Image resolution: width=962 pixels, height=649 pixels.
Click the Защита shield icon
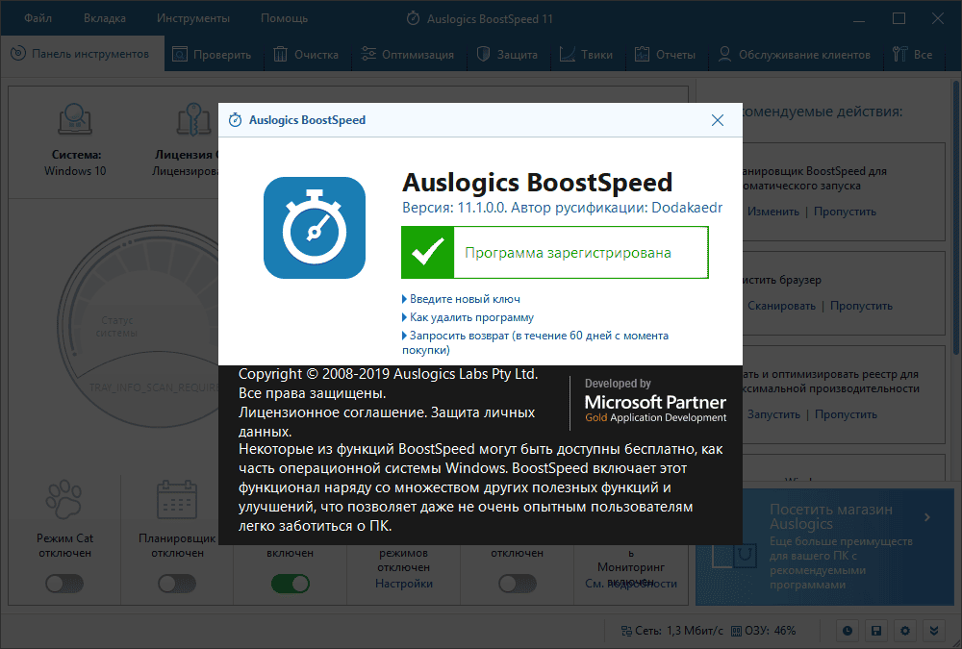tap(484, 55)
